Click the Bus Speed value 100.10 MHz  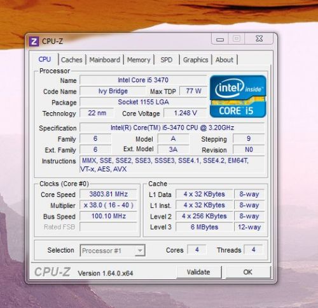(x=108, y=216)
